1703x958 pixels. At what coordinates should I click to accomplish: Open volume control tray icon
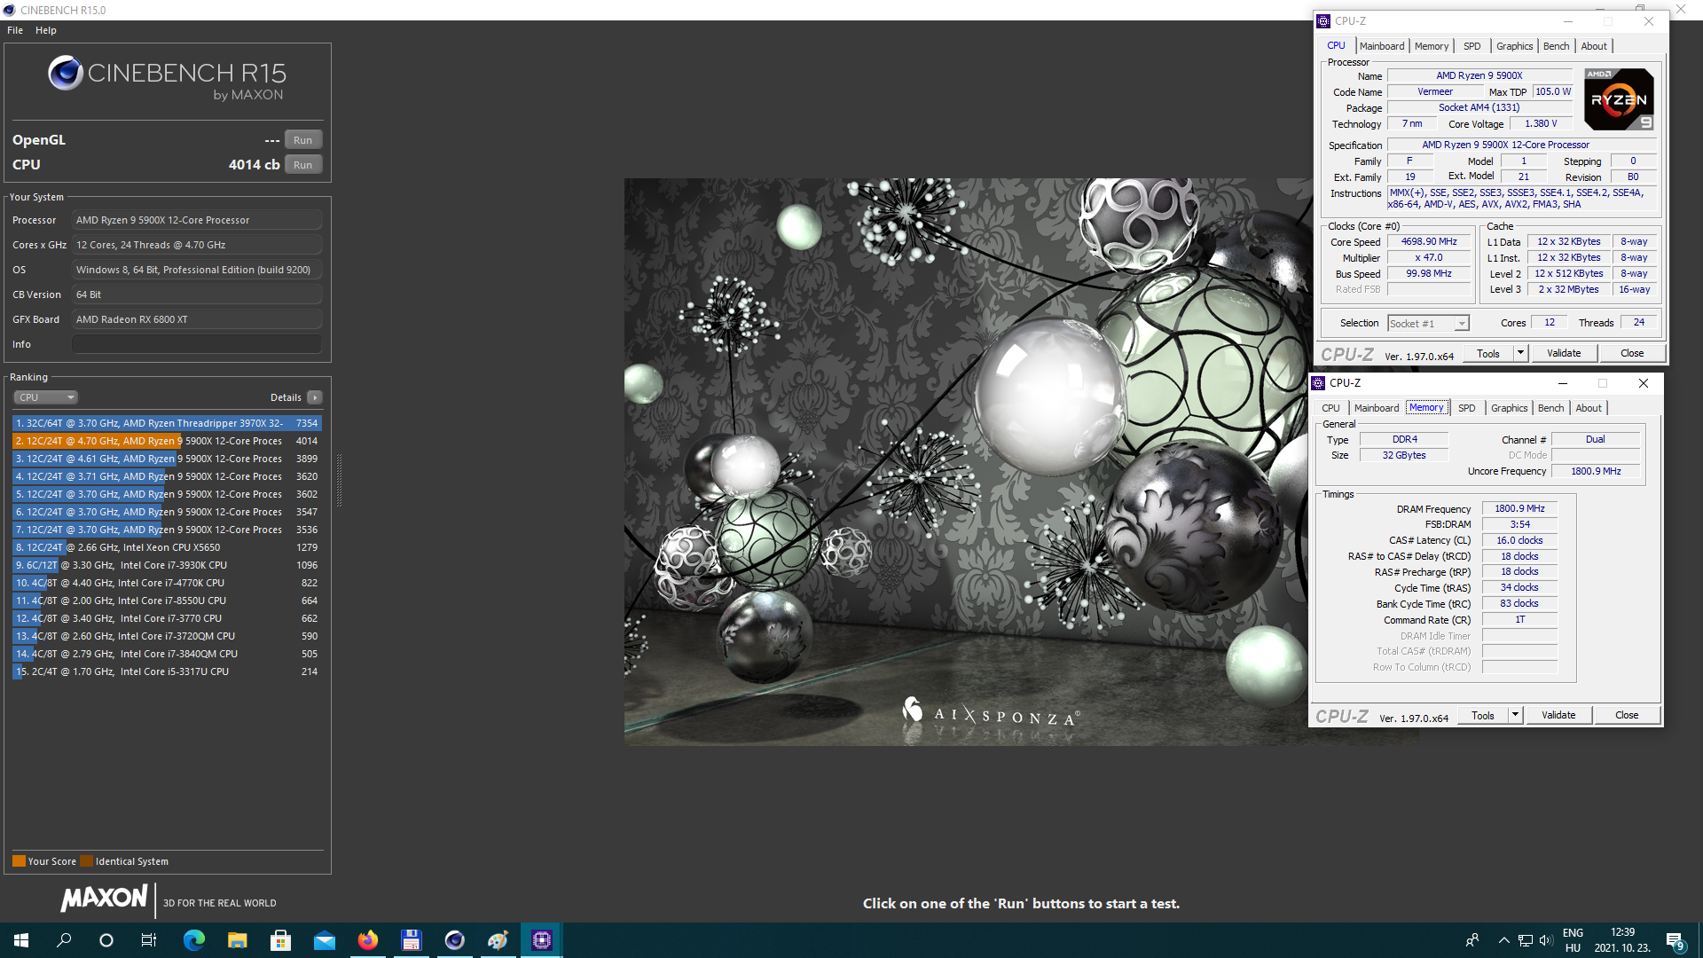(1546, 940)
